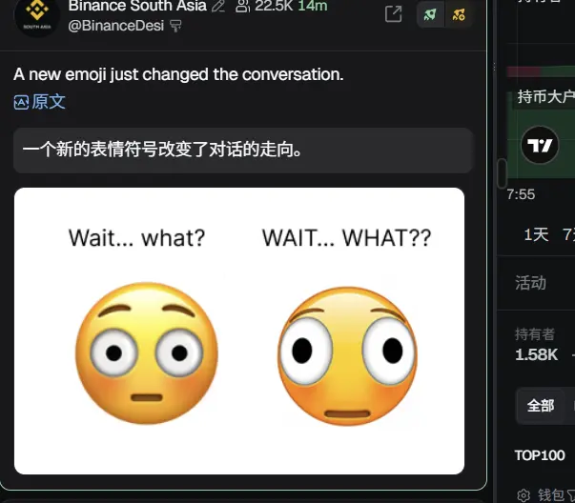The width and height of the screenshot is (575, 503).
Task: Click the vertical scrollbar handle beside the chart
Action: [502, 173]
